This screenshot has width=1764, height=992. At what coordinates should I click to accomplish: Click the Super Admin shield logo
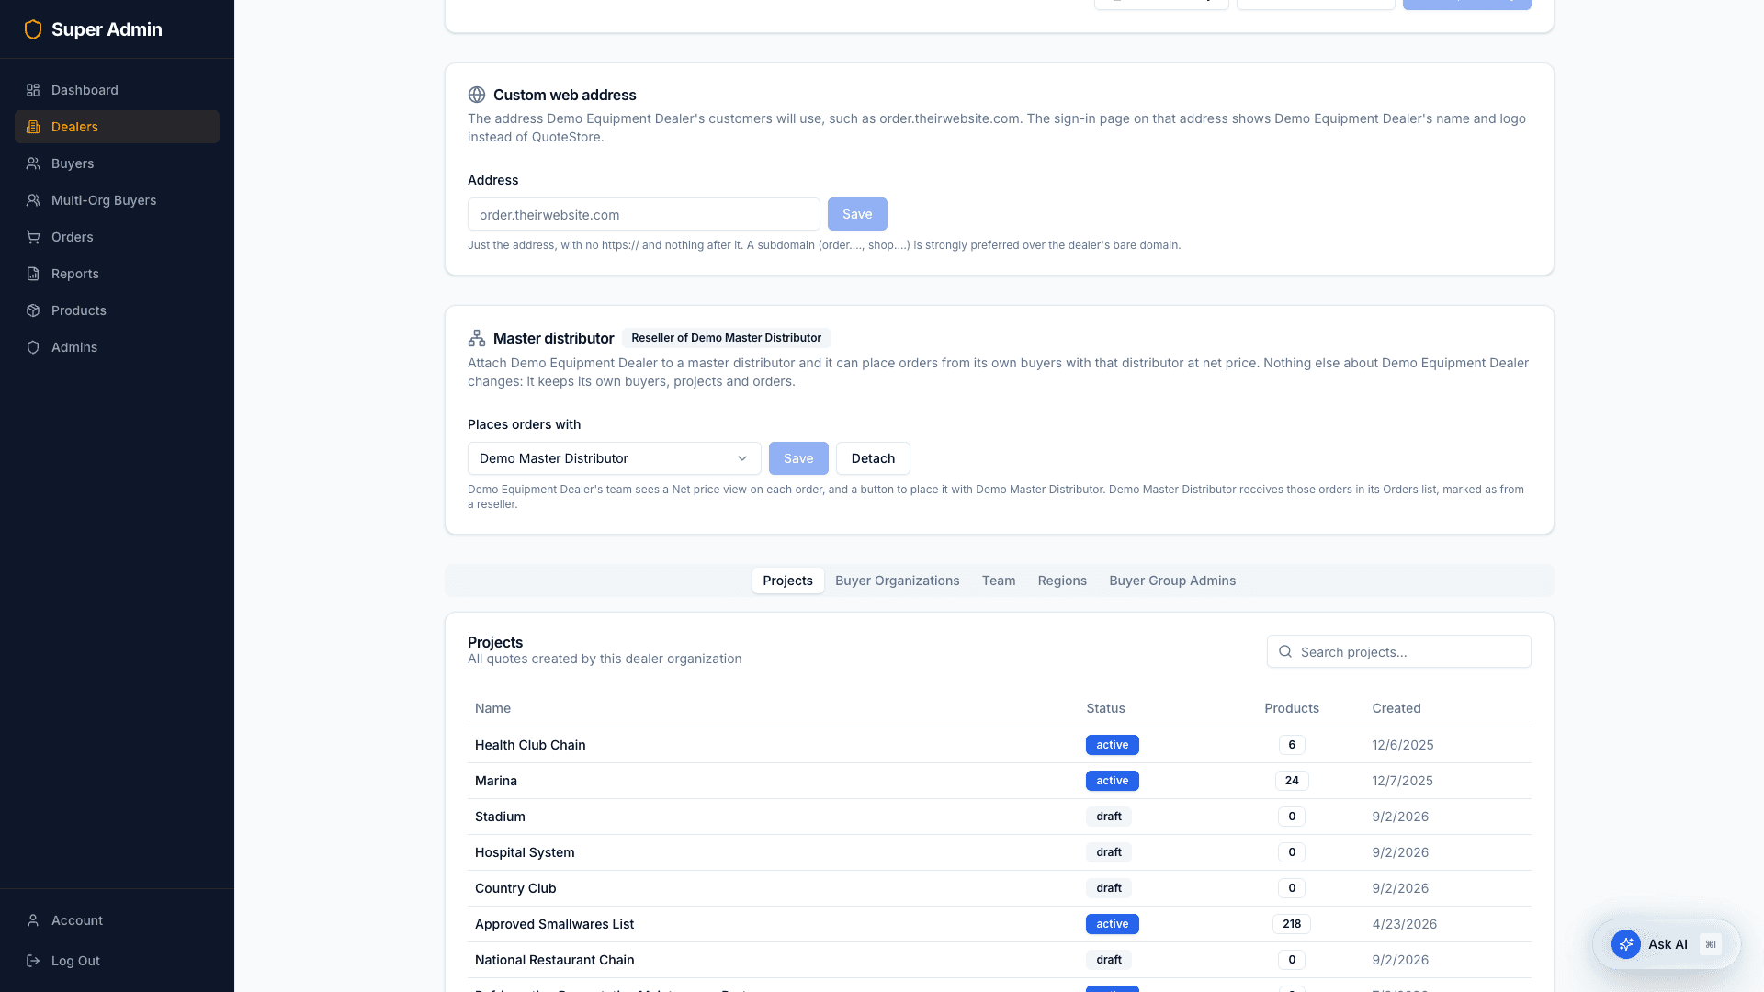(x=33, y=29)
